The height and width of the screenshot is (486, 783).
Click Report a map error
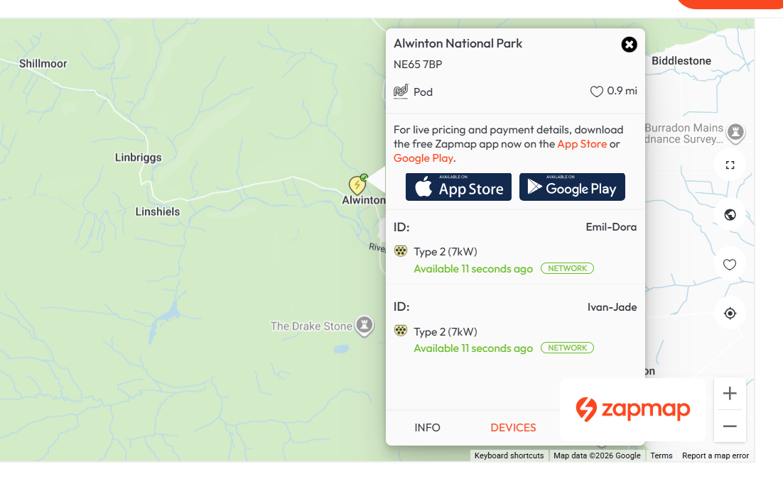click(x=715, y=455)
